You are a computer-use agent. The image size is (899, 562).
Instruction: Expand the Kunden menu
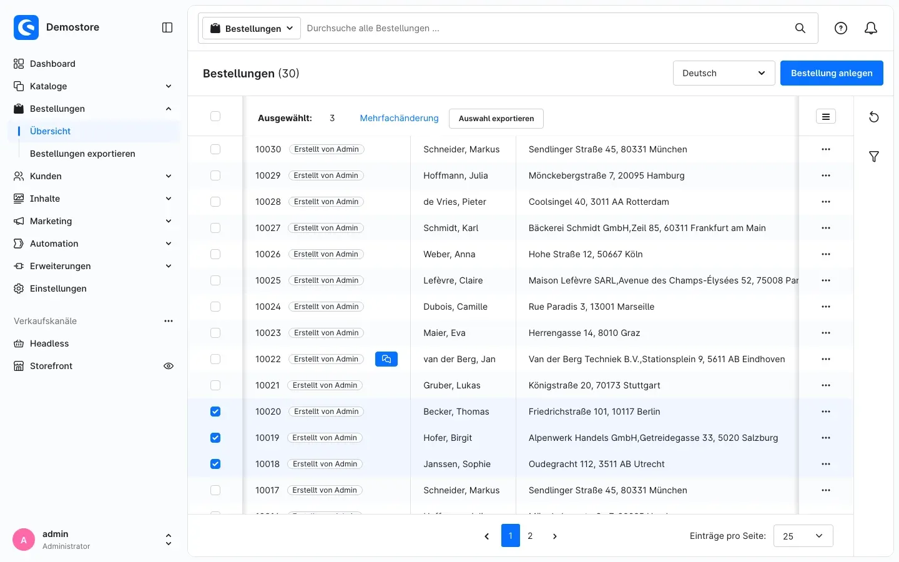click(94, 176)
